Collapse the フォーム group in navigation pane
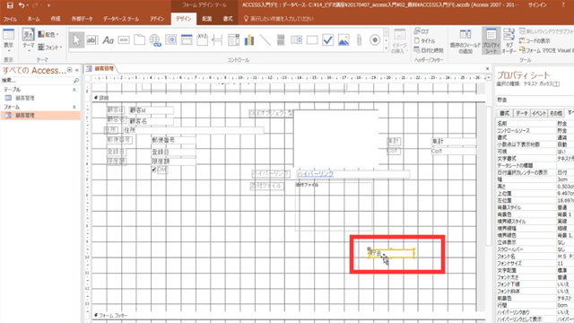Image resolution: width=574 pixels, height=323 pixels. 74,107
